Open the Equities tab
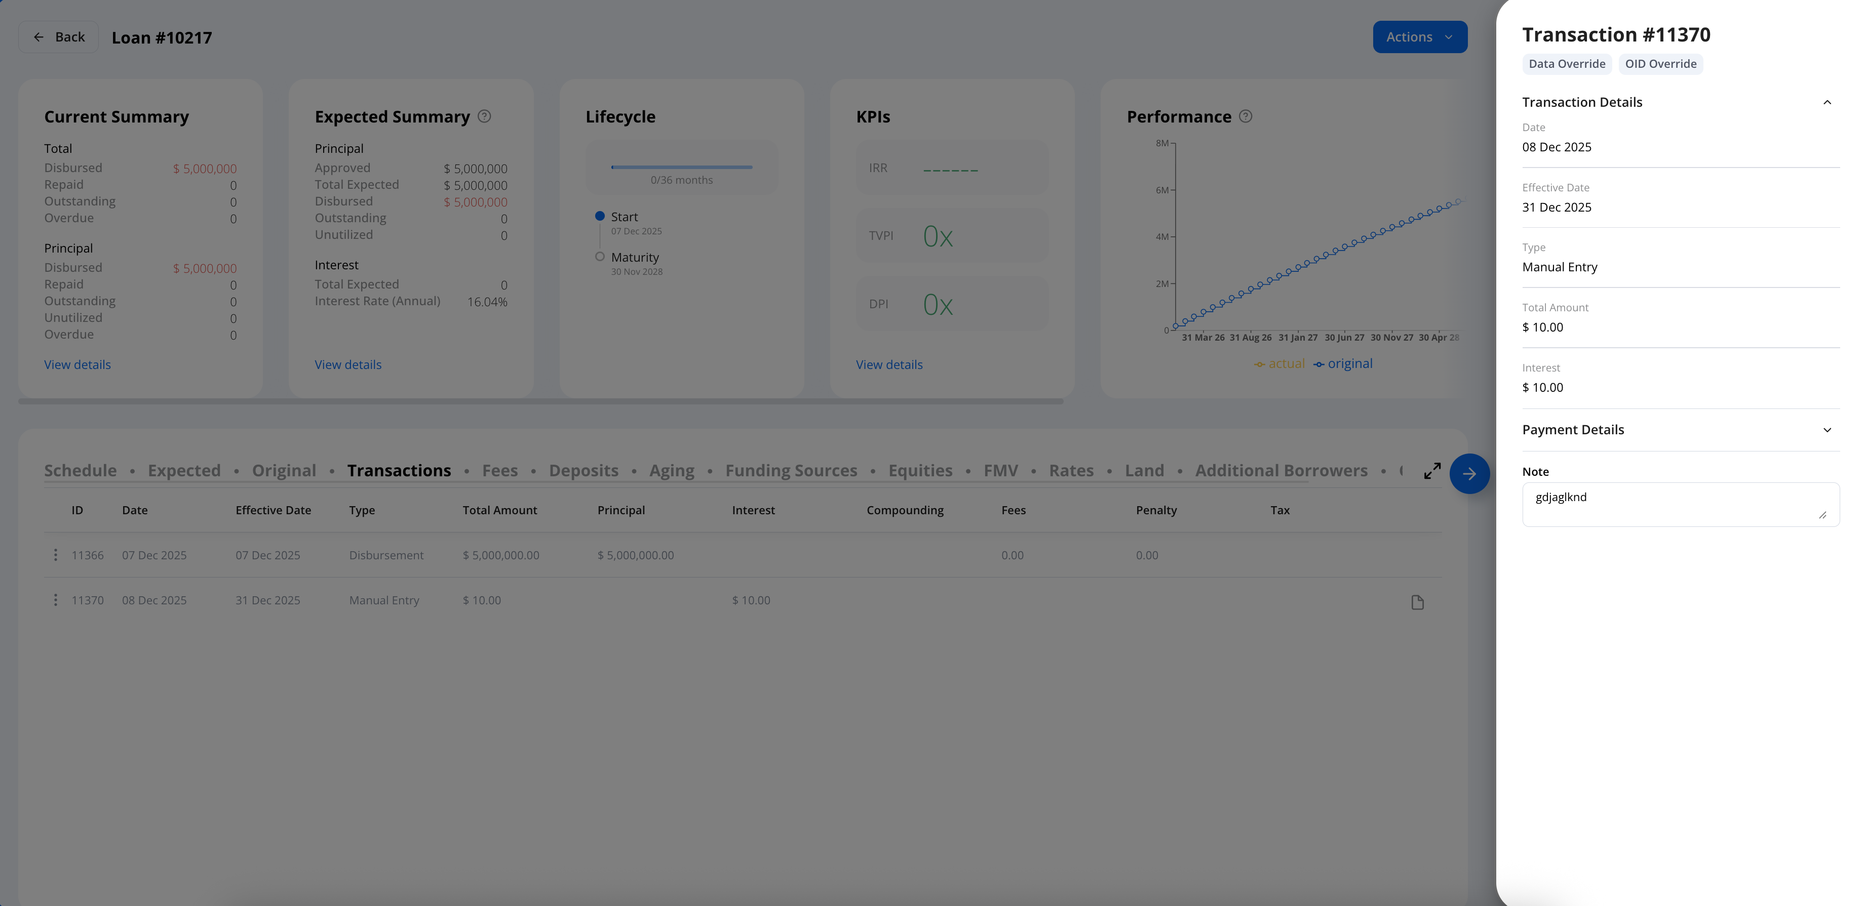The width and height of the screenshot is (1864, 906). [x=920, y=470]
